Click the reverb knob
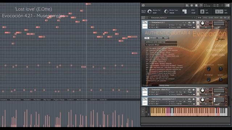232x130 pixels. [x=221, y=69]
